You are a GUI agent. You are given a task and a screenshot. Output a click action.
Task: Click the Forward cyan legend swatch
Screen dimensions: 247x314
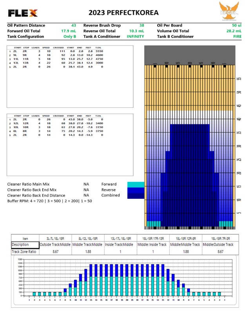[136, 185]
